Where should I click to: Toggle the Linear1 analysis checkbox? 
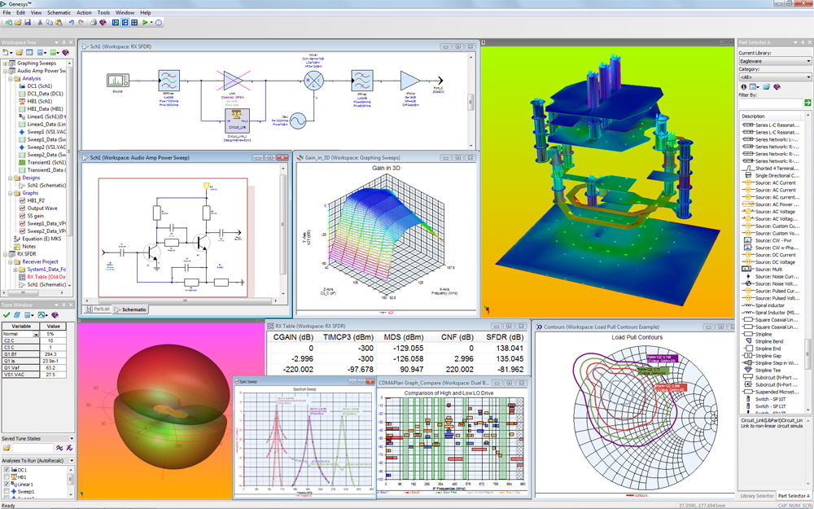click(7, 485)
